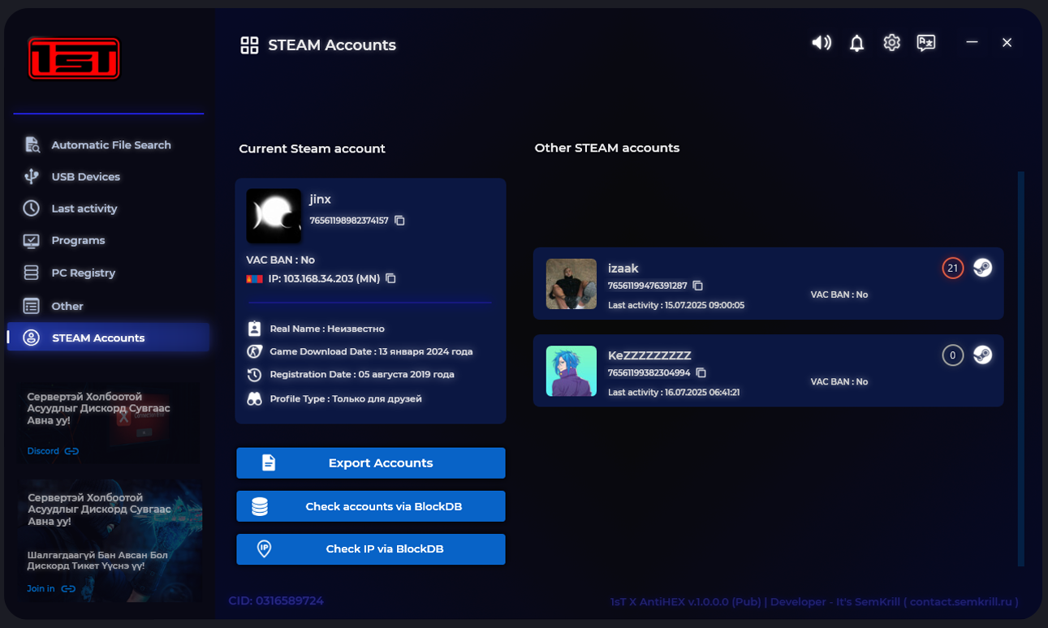Select STEAM Accounts in sidebar
1048x628 pixels.
click(108, 338)
